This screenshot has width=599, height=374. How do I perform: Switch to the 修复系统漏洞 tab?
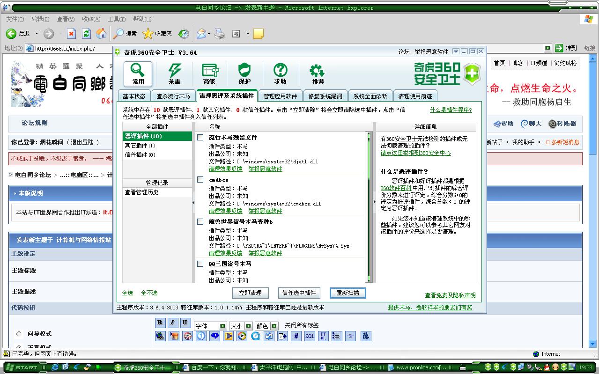click(x=325, y=96)
